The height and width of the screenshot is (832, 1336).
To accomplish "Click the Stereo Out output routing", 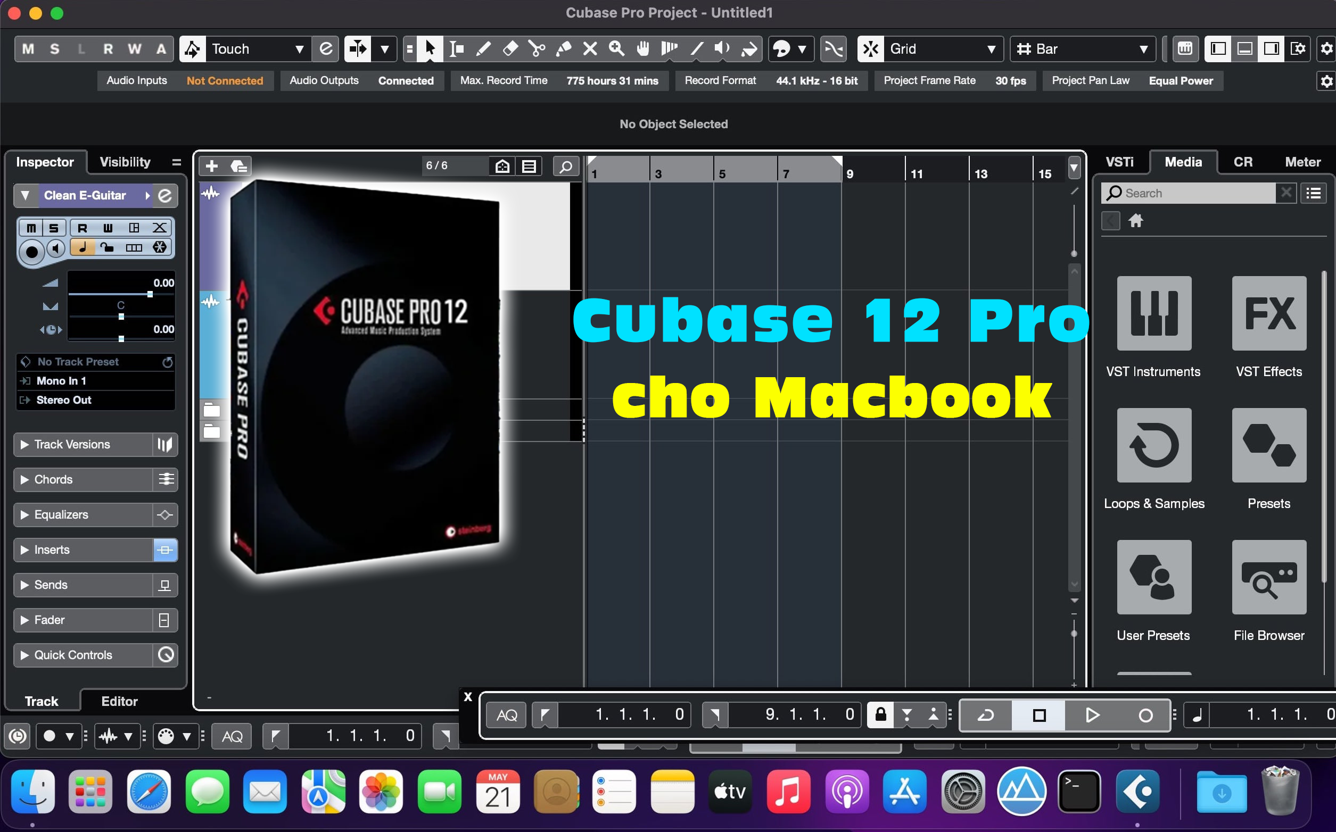I will click(x=96, y=400).
